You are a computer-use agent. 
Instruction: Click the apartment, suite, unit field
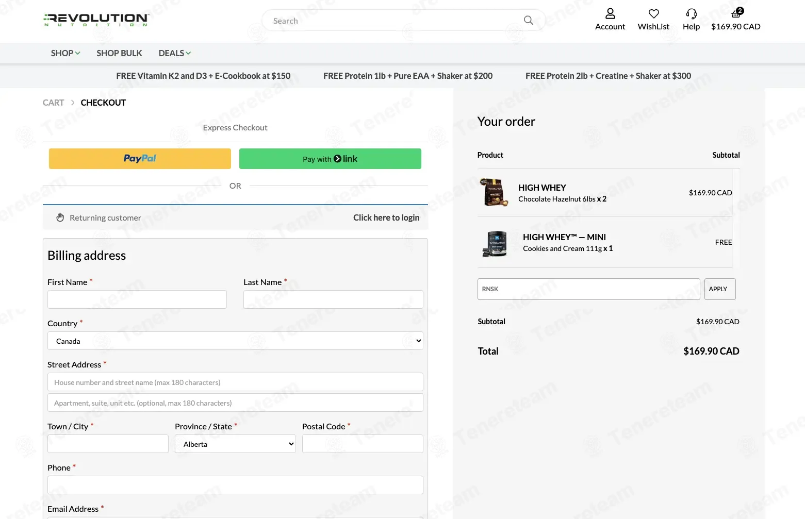235,403
